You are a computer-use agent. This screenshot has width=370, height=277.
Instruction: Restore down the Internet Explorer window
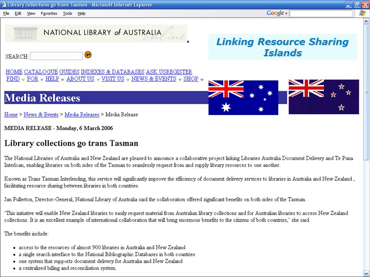(357, 5)
